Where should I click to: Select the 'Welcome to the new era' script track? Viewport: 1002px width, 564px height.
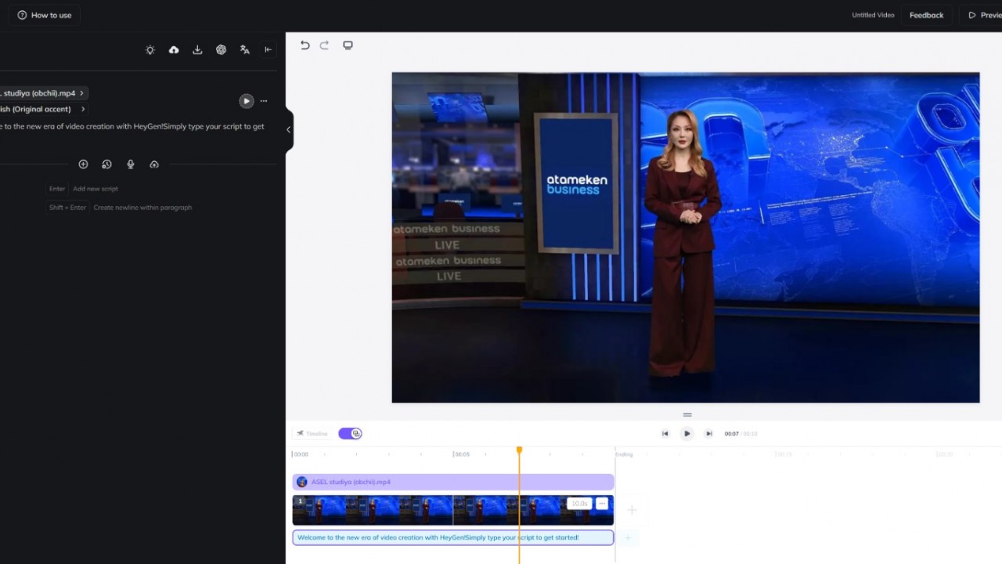tap(452, 537)
